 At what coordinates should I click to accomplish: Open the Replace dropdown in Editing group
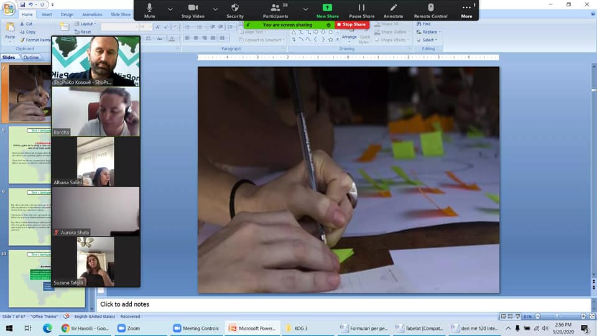[x=428, y=32]
